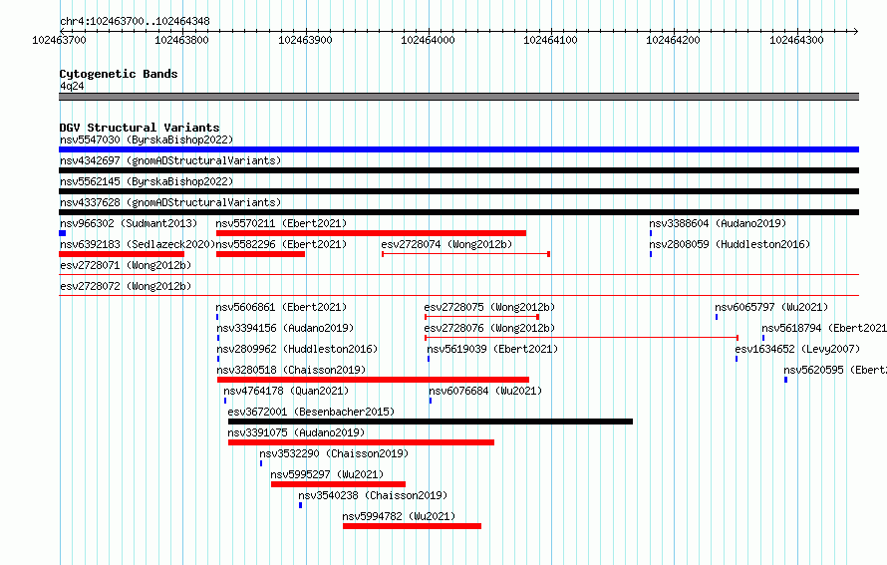Select the red nsv3280518 variant bar
Image resolution: width=887 pixels, height=565 pixels.
point(373,380)
